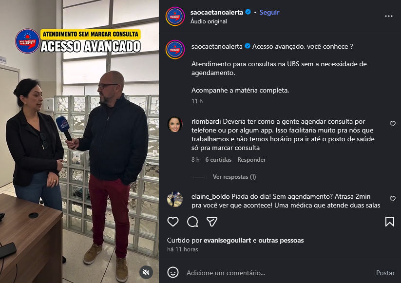Follow saocaetanoalerta with Seguir
The image size is (401, 283).
(269, 12)
